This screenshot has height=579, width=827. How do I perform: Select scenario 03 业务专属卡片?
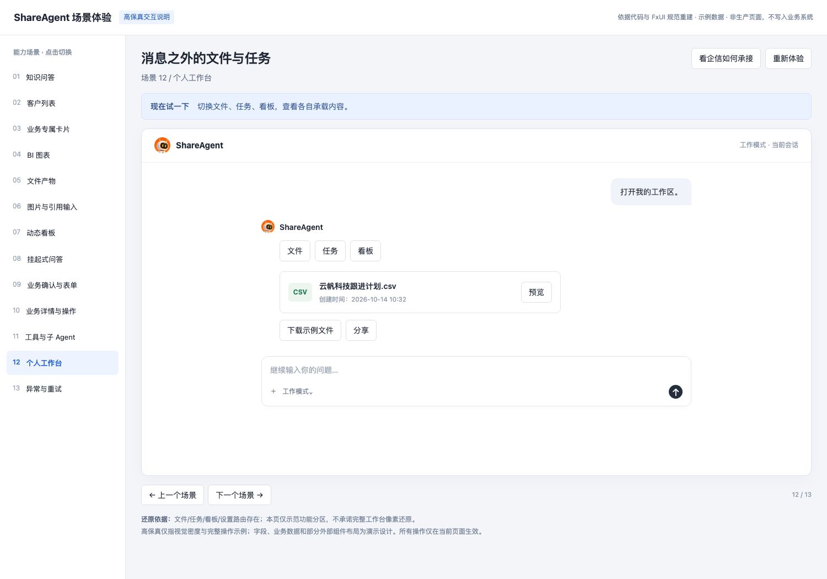click(62, 129)
